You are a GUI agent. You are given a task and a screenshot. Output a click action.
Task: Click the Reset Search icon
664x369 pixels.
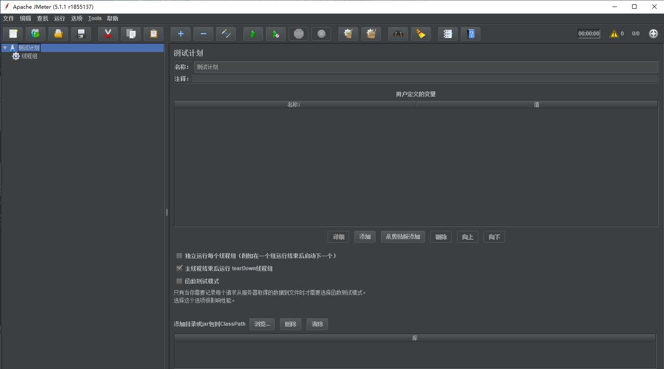pyautogui.click(x=421, y=34)
